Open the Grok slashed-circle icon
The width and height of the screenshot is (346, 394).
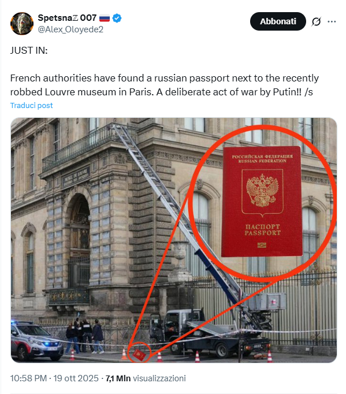coord(316,21)
